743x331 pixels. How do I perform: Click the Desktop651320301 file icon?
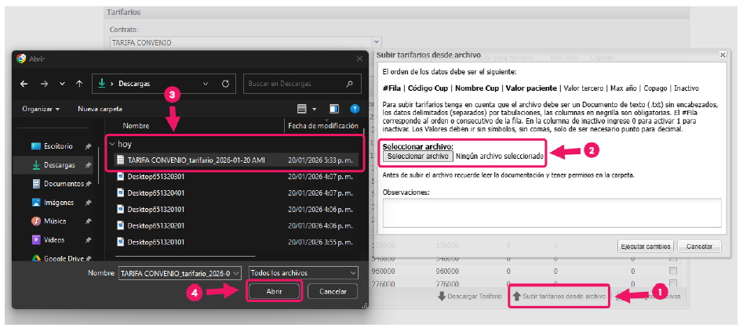click(120, 177)
